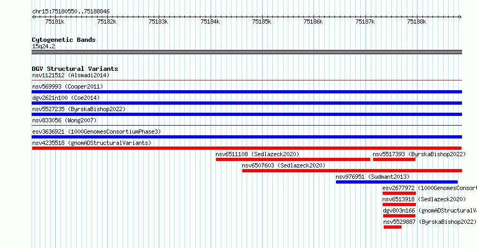
Task: Select the nsv569993 (Cooper2011) blue bar
Action: coord(247,92)
